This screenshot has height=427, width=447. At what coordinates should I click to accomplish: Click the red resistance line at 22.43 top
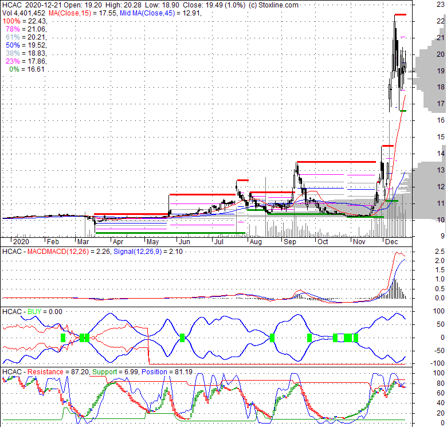point(400,14)
